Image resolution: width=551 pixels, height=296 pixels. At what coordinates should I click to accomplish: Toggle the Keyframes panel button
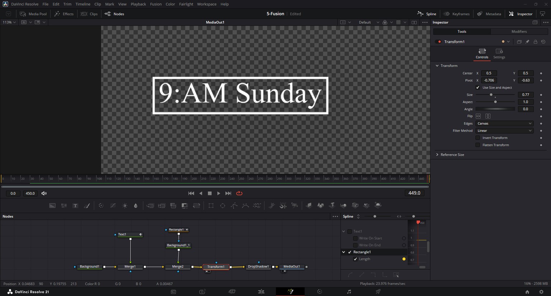pos(457,14)
